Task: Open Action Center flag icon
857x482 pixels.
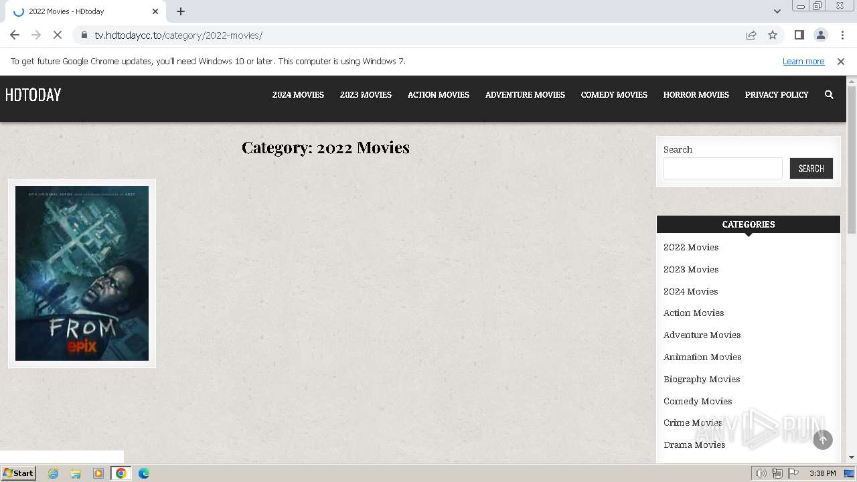Action: [793, 473]
